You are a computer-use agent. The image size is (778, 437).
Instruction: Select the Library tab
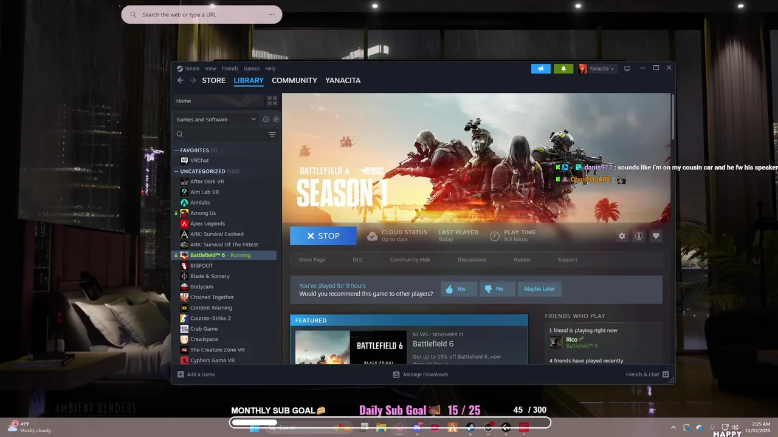[249, 80]
